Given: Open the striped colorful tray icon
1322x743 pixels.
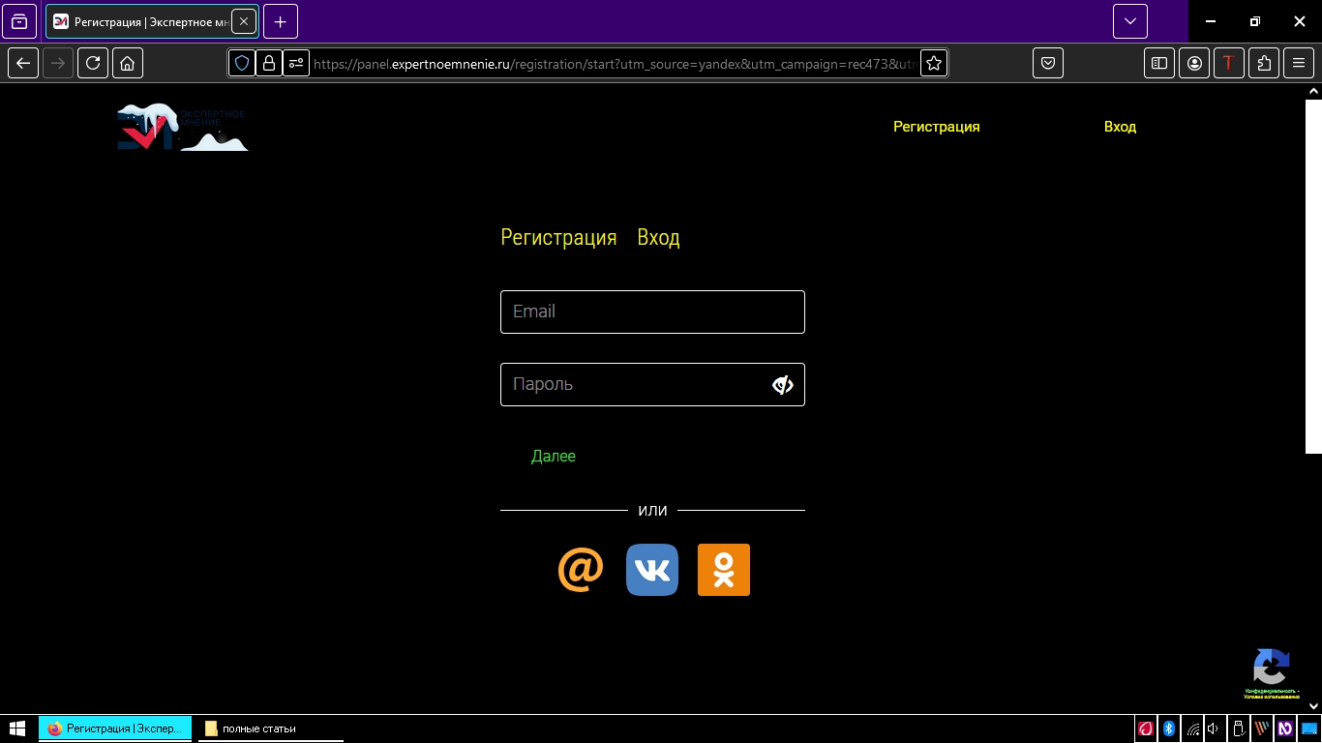Looking at the screenshot, I should (1262, 728).
